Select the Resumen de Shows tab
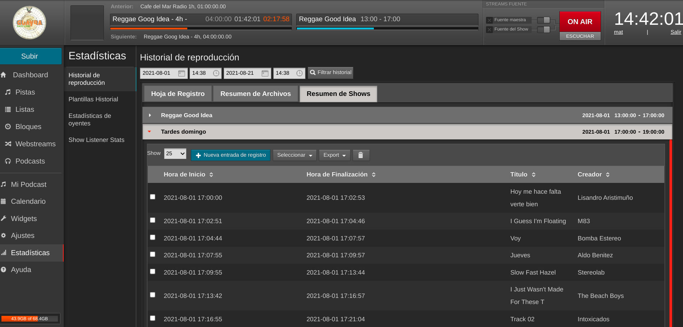 (x=338, y=94)
